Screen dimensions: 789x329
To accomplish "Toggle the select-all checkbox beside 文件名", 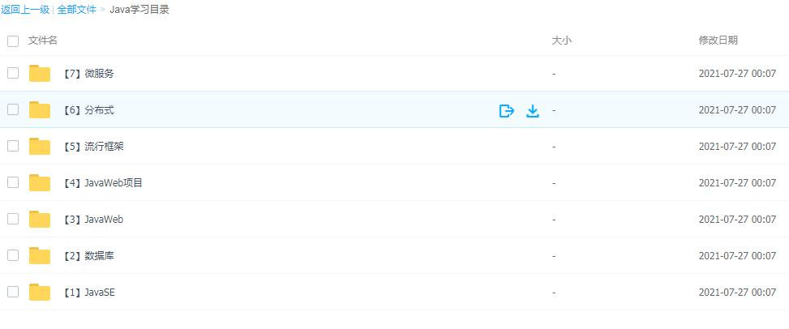I will pyautogui.click(x=13, y=41).
